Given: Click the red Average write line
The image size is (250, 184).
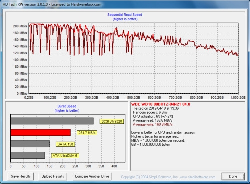Looking at the screenshot, I should (153, 124).
